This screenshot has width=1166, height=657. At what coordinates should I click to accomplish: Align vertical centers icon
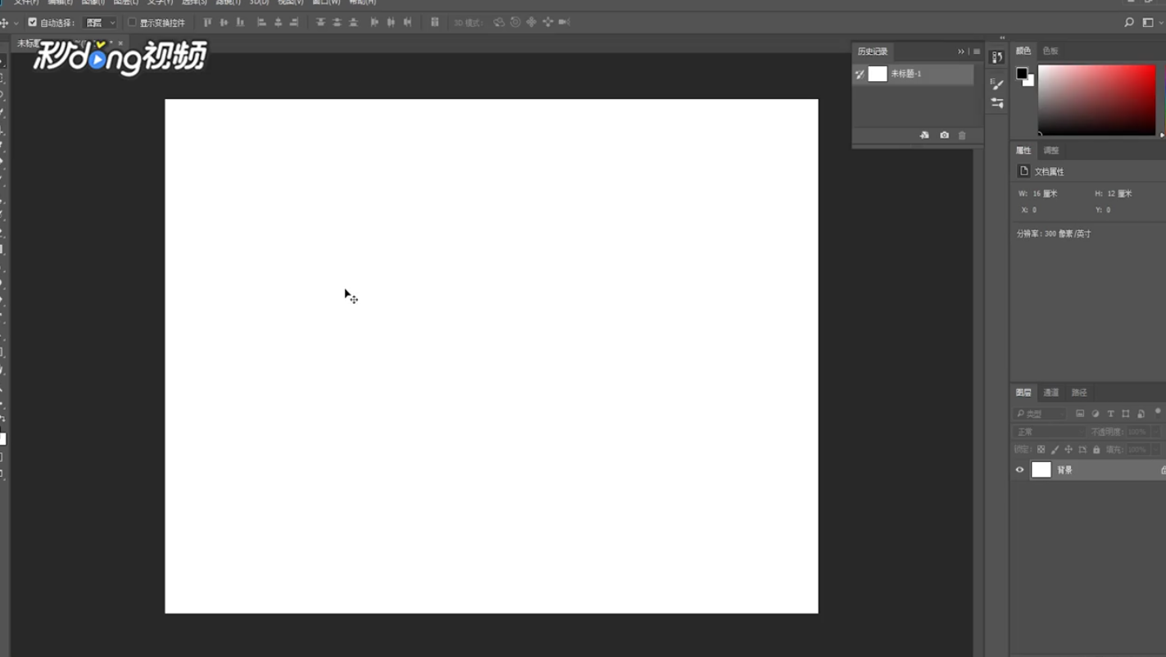[224, 22]
